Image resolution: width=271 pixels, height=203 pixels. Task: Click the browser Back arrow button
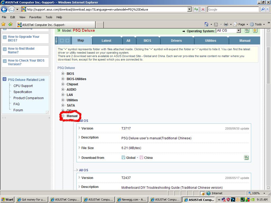[x=4, y=9]
